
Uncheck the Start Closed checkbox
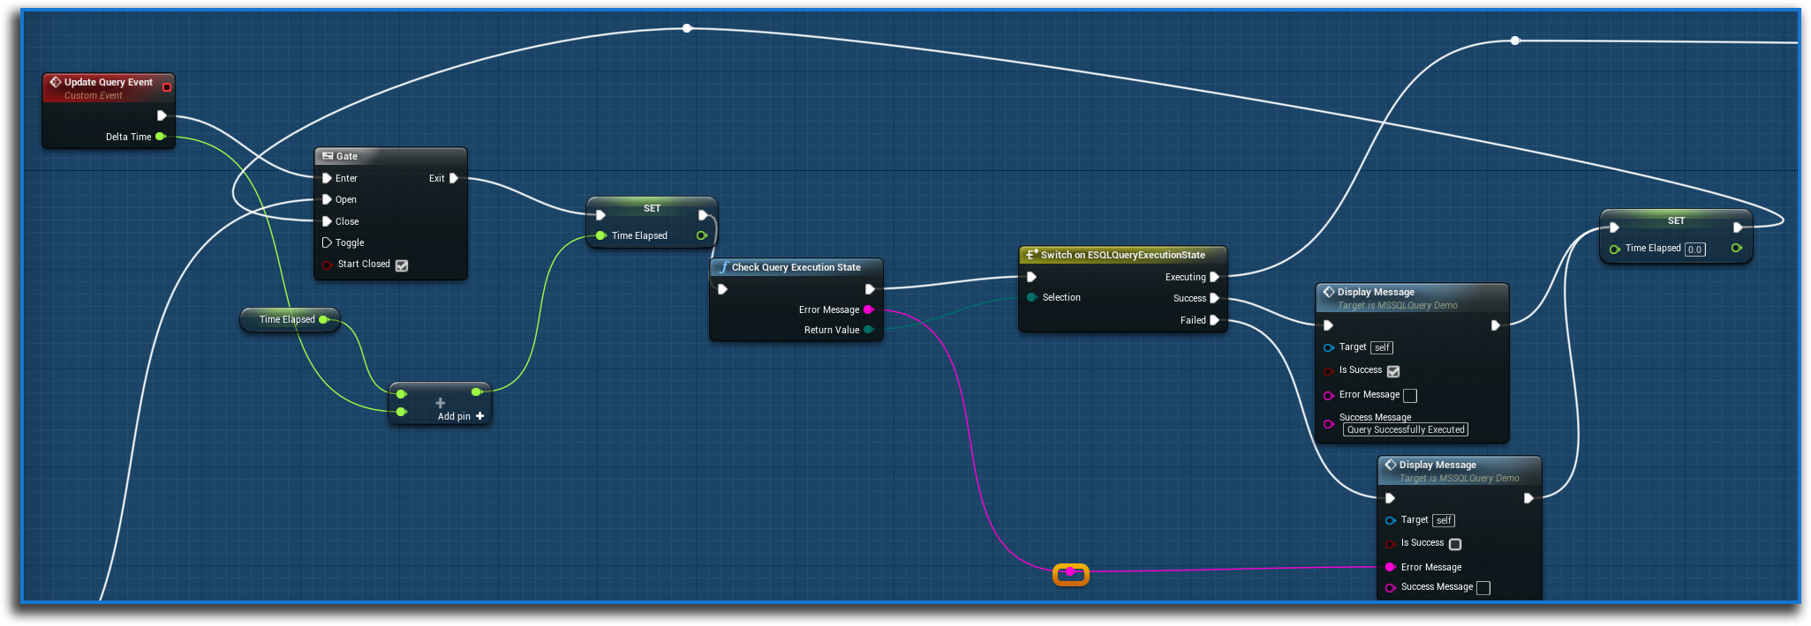(x=402, y=265)
